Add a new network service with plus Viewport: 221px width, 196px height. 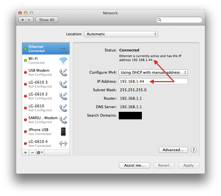pyautogui.click(x=25, y=153)
